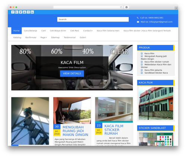Click the round browser icon beside the address bar
Image resolution: width=186 pixels, height=157 pixels.
pos(126,7)
